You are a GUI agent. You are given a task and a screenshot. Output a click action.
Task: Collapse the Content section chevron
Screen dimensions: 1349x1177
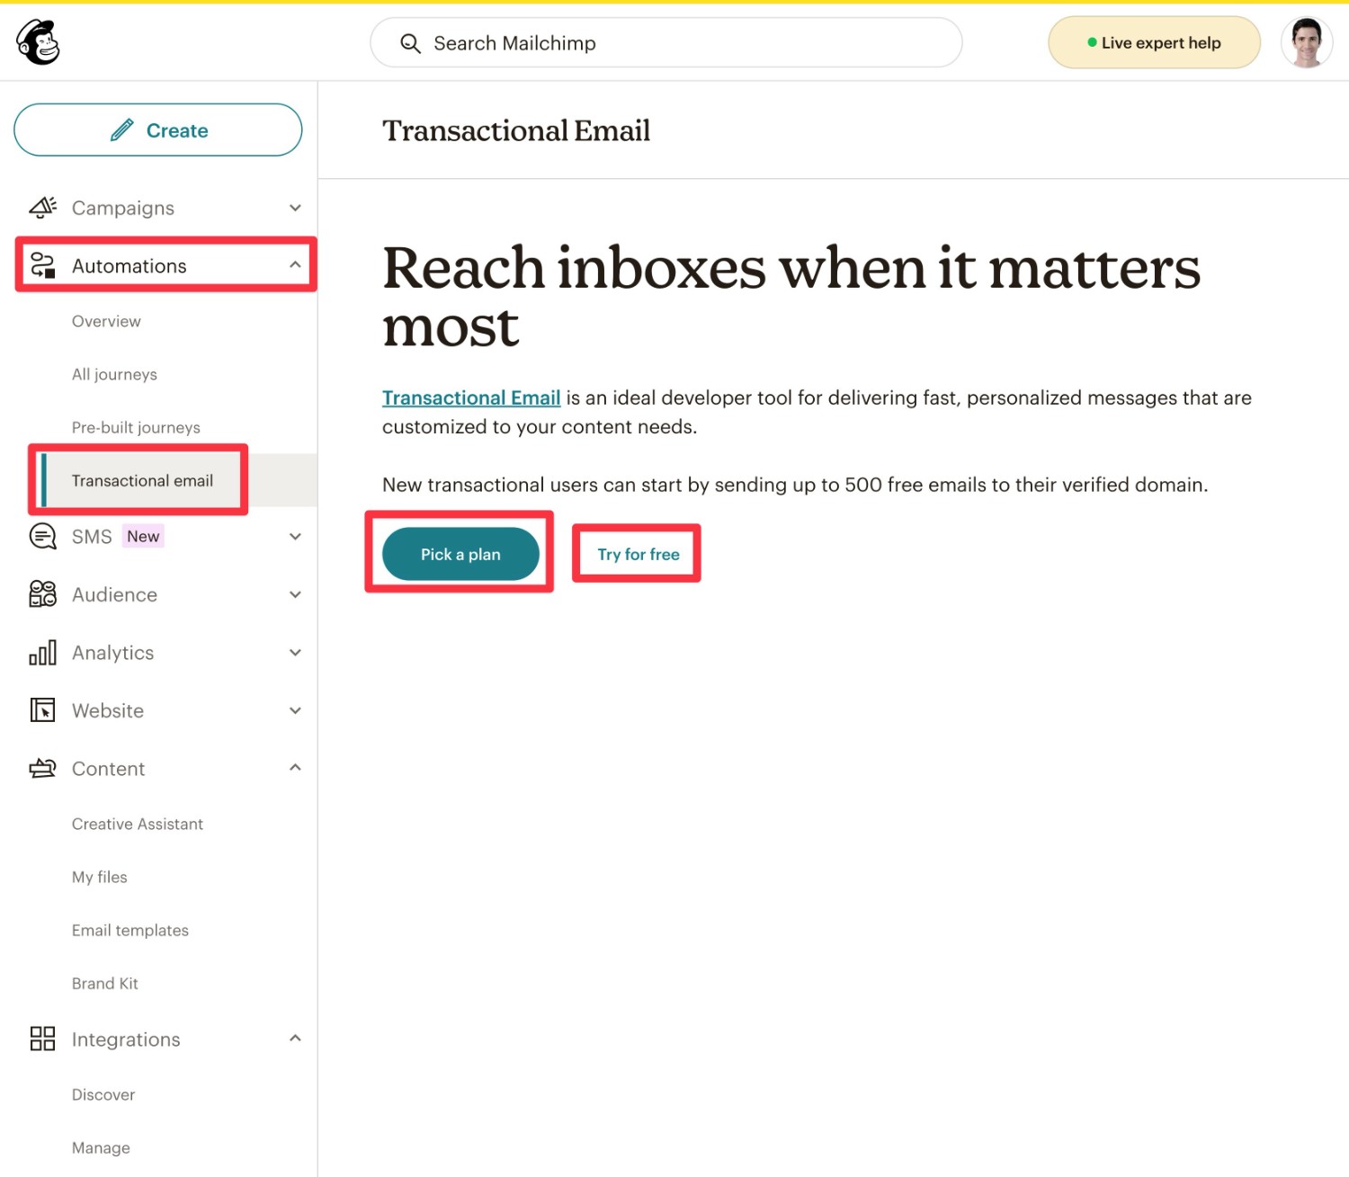coord(295,768)
